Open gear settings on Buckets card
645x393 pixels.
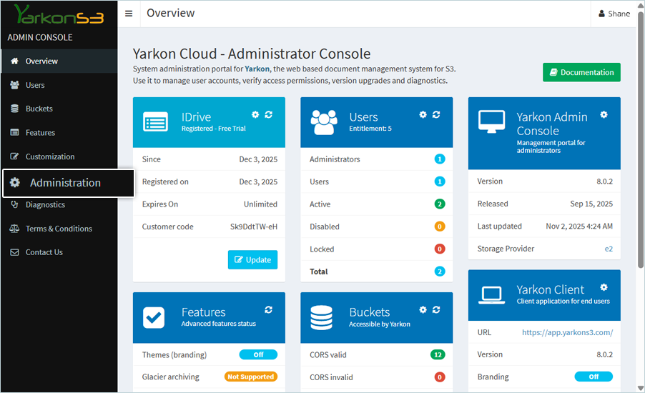point(423,309)
